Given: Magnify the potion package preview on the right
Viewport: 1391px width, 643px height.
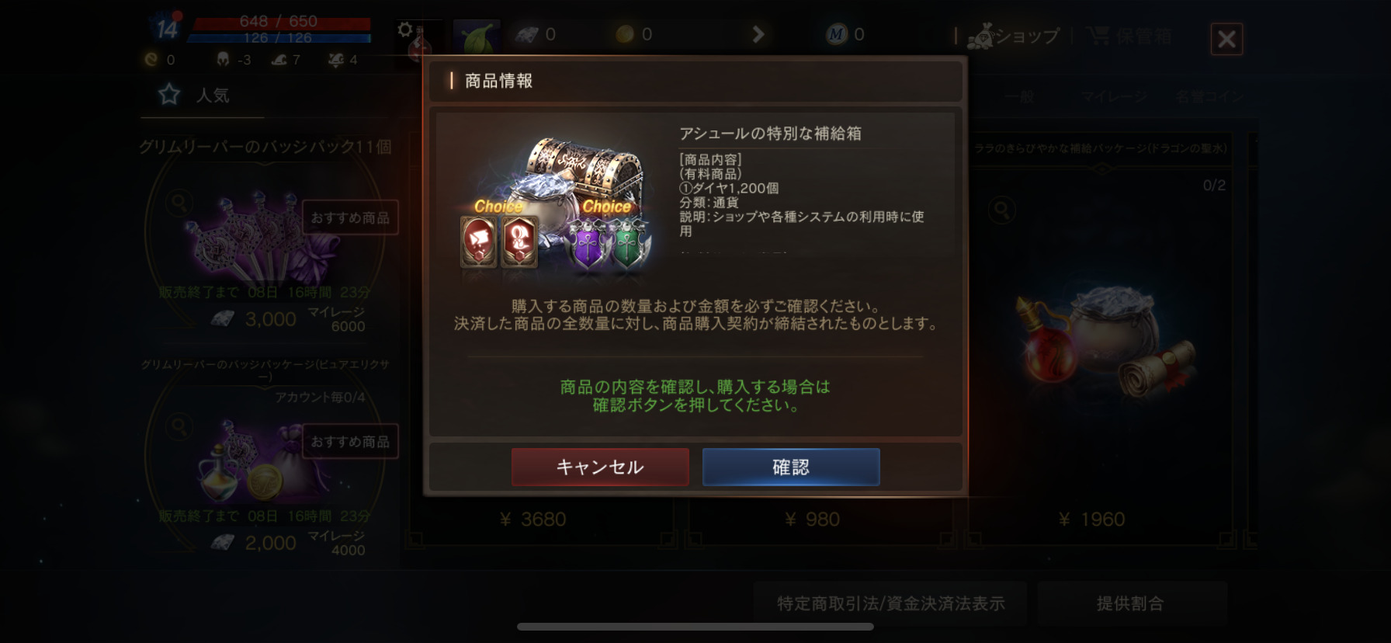Looking at the screenshot, I should (x=1001, y=210).
